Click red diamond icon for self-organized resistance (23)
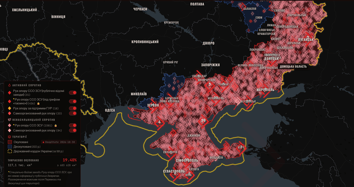354x187 pixels. 10,113
